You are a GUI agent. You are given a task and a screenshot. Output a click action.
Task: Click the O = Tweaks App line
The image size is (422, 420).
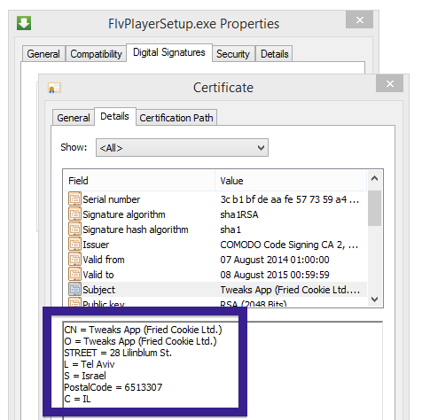(140, 341)
